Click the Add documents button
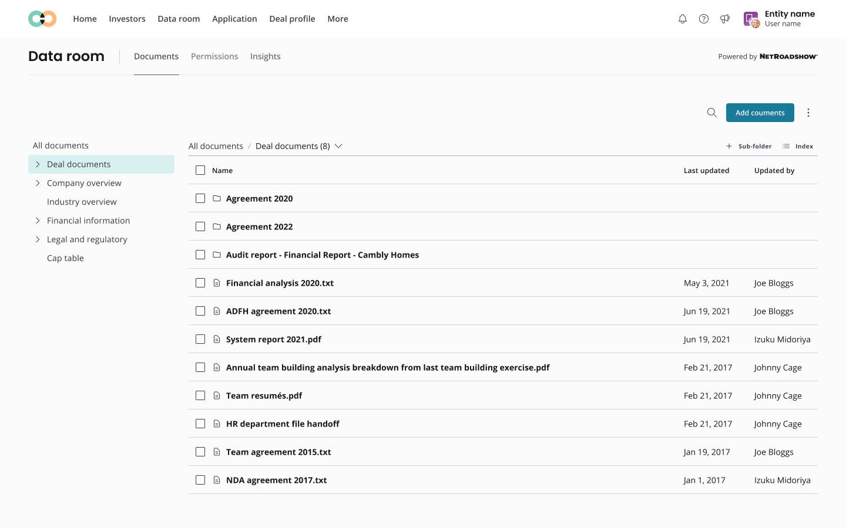Screen dimensions: 846x528 coord(760,113)
